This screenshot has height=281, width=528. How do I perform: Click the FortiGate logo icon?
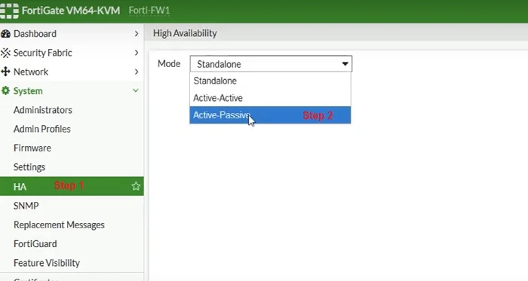click(x=9, y=11)
